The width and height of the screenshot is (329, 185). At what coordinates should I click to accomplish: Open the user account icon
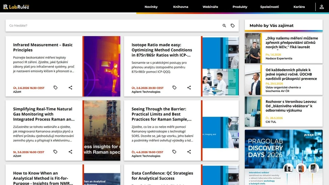click(x=321, y=7)
